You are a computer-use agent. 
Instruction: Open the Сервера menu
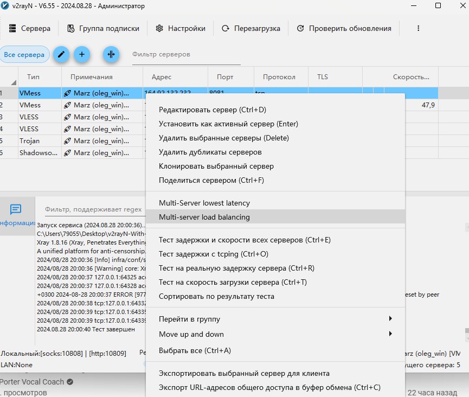tap(29, 28)
